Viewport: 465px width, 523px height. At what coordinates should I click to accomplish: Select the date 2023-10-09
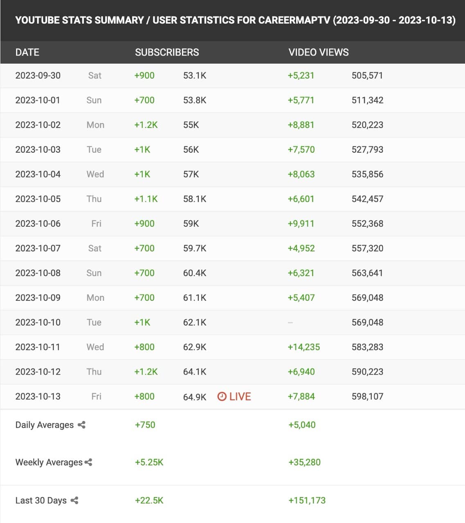click(x=38, y=298)
